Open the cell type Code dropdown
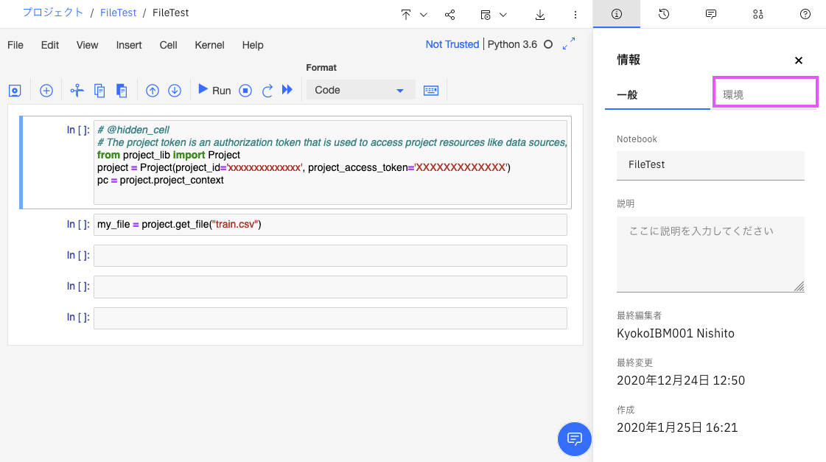The height and width of the screenshot is (462, 826). pyautogui.click(x=360, y=90)
